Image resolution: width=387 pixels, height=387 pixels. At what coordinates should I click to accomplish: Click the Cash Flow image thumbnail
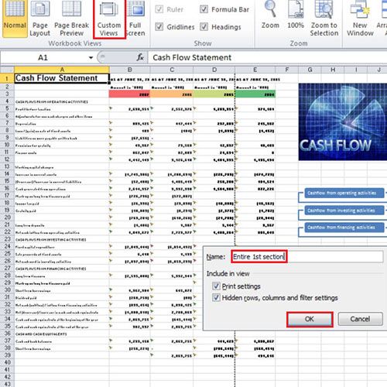[x=343, y=122]
